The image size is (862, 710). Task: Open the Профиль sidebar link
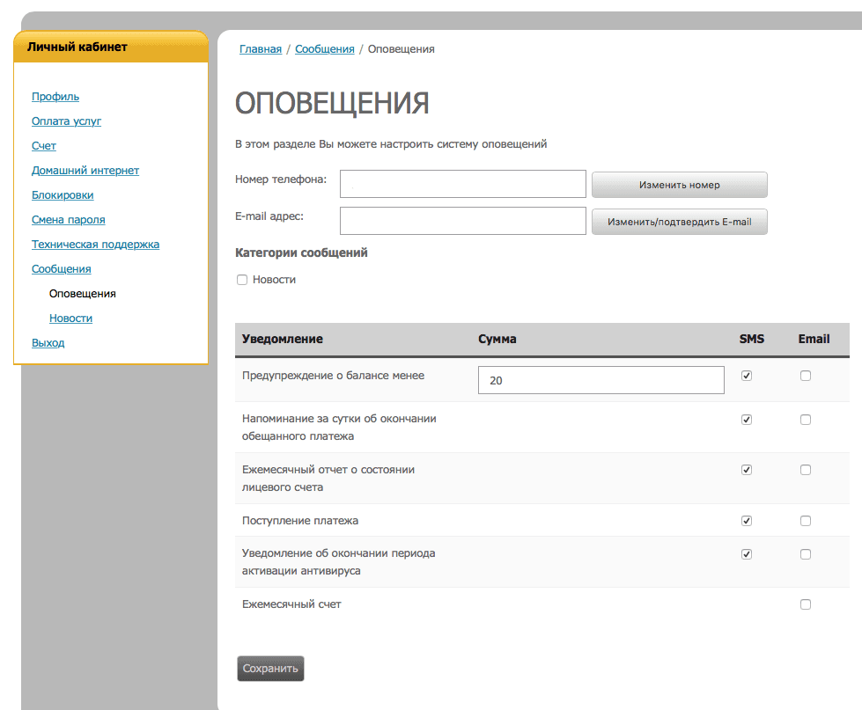point(55,96)
